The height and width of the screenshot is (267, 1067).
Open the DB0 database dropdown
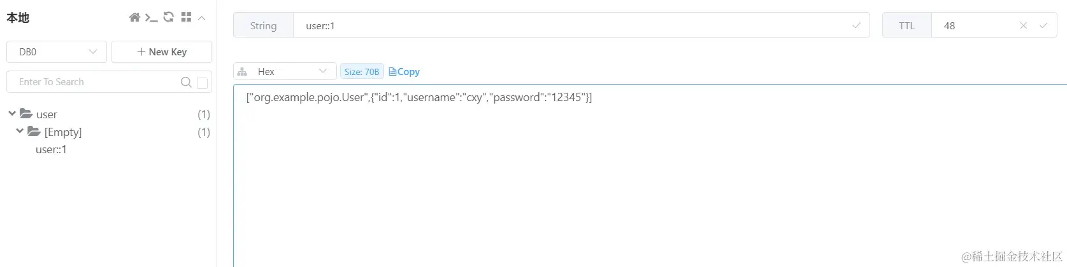click(57, 52)
